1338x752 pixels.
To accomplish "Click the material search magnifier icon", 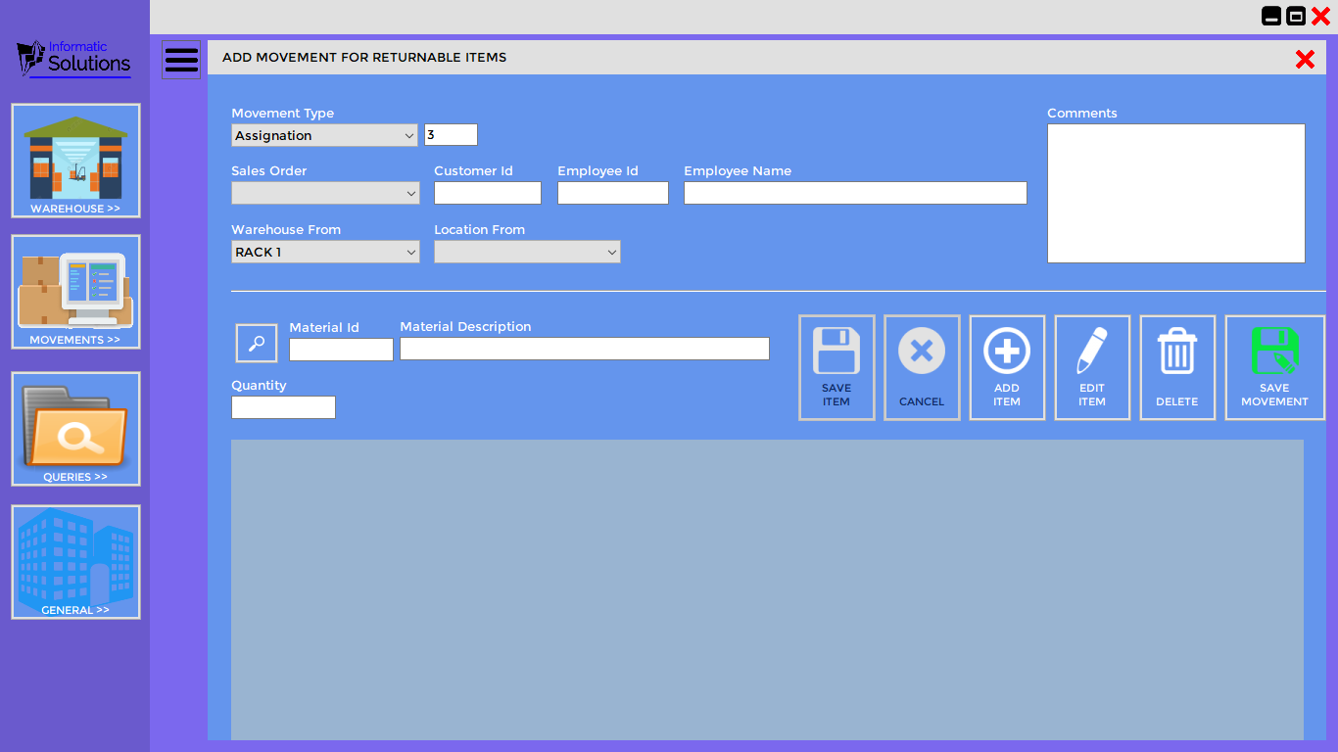I will click(x=257, y=344).
